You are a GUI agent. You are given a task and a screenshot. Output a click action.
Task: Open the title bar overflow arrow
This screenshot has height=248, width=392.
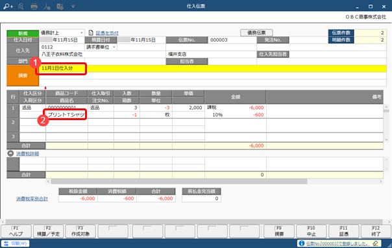click(73, 6)
